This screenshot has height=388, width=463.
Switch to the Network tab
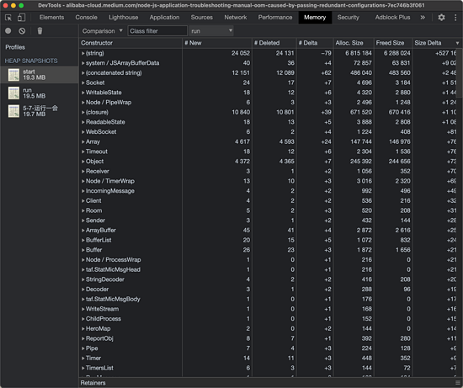(x=236, y=18)
